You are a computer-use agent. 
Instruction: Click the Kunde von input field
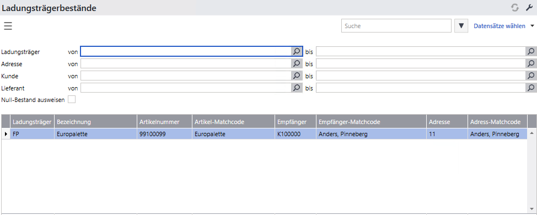tap(186, 76)
